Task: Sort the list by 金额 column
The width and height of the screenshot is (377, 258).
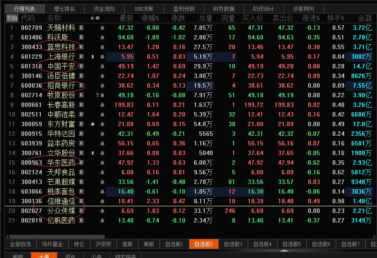Action: (x=365, y=18)
